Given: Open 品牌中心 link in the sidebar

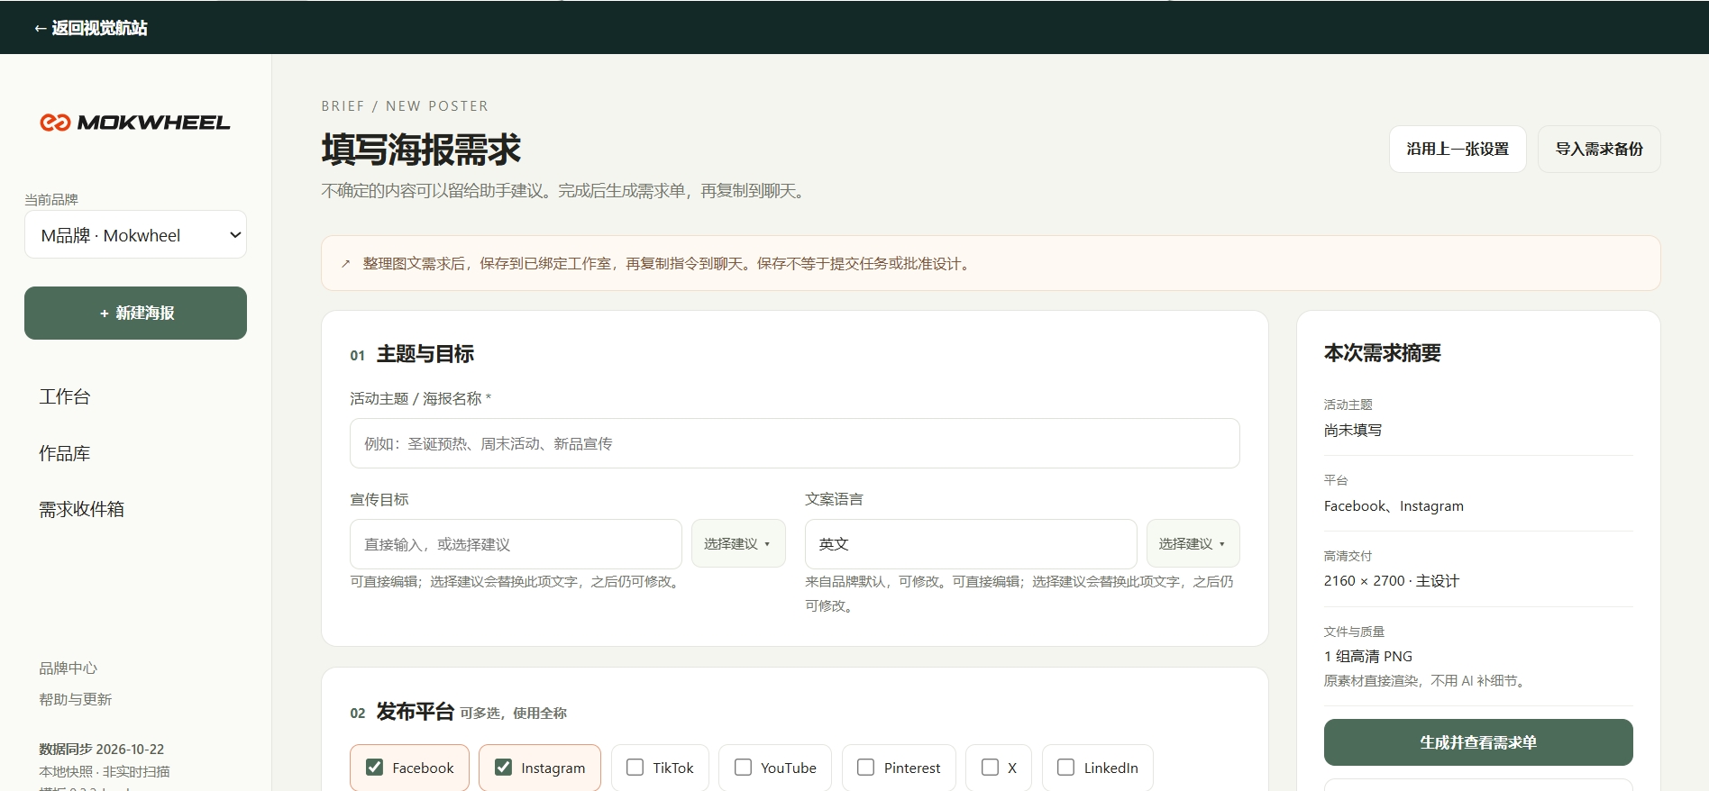Looking at the screenshot, I should (x=68, y=668).
